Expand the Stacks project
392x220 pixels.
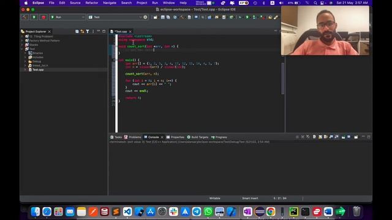point(22,45)
